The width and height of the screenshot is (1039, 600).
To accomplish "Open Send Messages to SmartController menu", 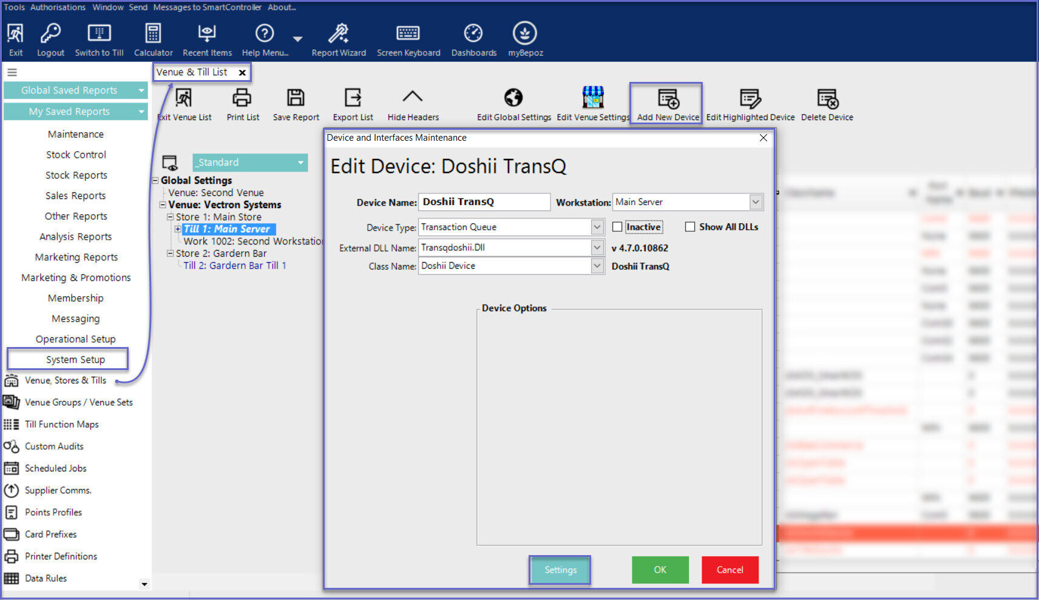I will 195,7.
